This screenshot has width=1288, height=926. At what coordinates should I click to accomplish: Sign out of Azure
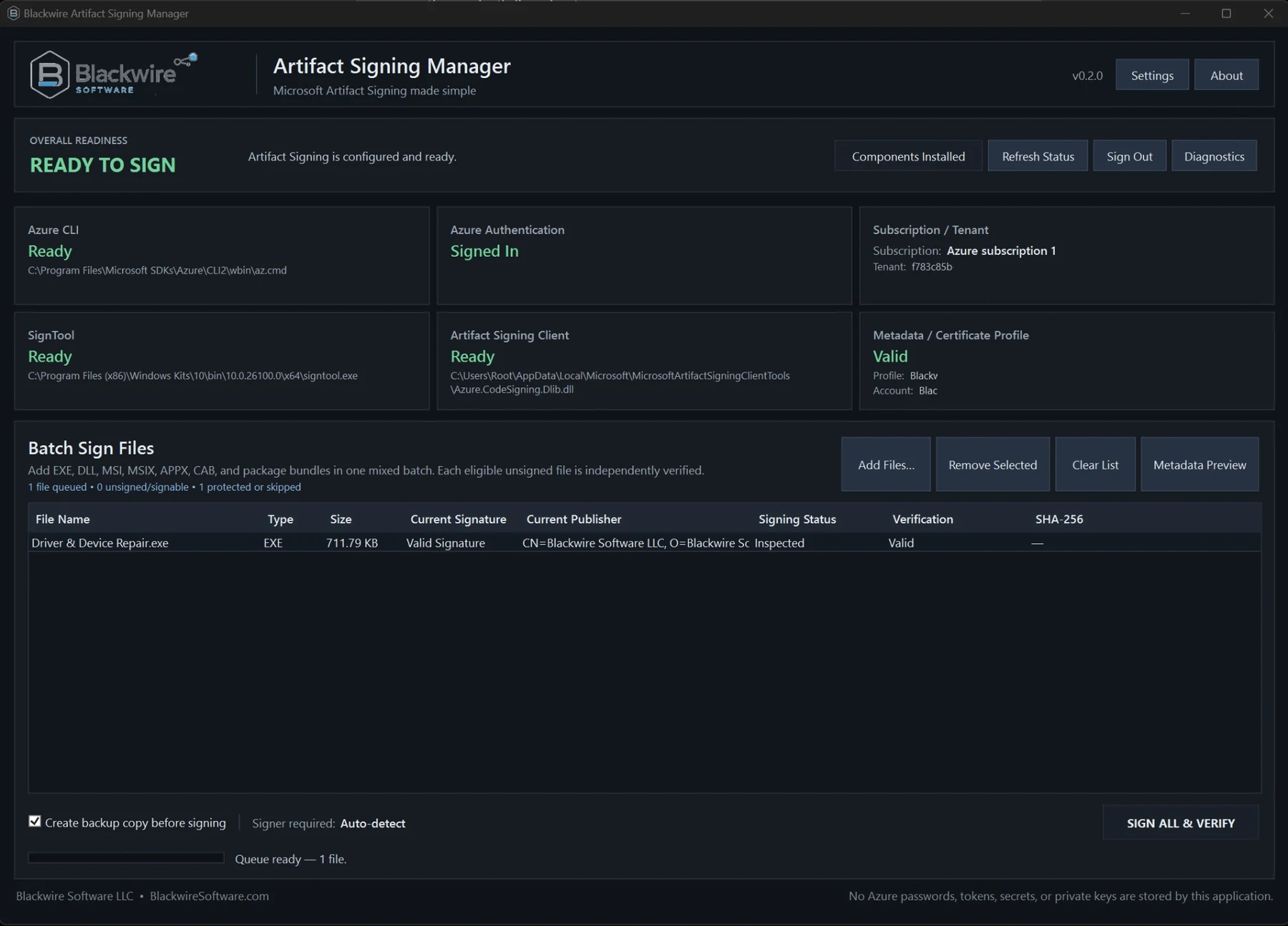click(x=1129, y=156)
